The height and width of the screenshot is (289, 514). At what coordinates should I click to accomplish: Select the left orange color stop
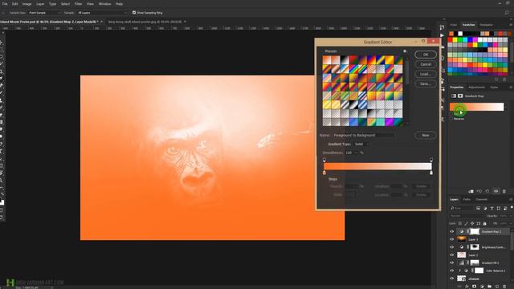tap(324, 173)
